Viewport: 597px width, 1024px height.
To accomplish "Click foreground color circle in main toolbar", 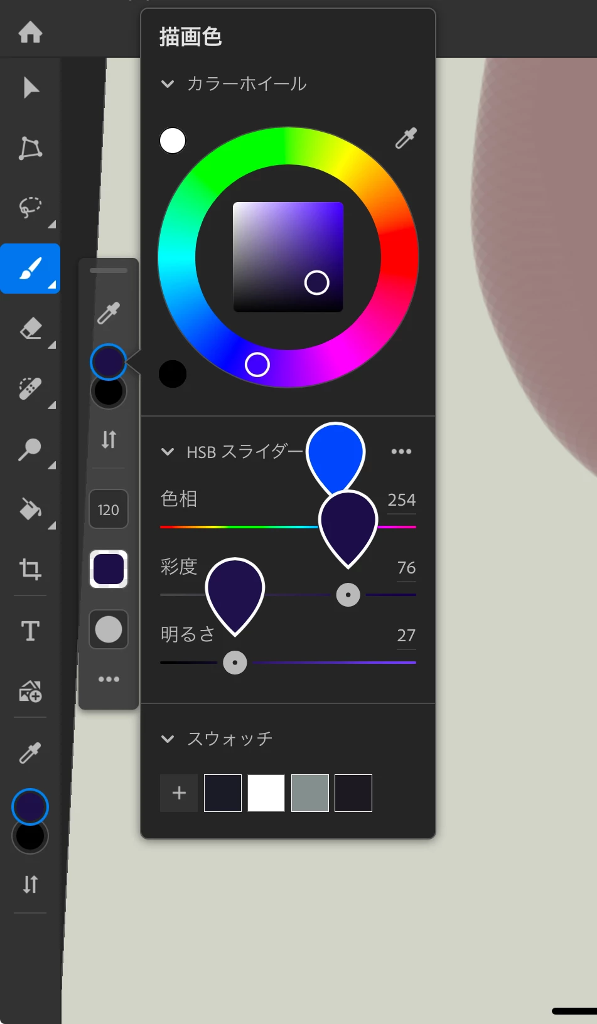I will point(30,806).
